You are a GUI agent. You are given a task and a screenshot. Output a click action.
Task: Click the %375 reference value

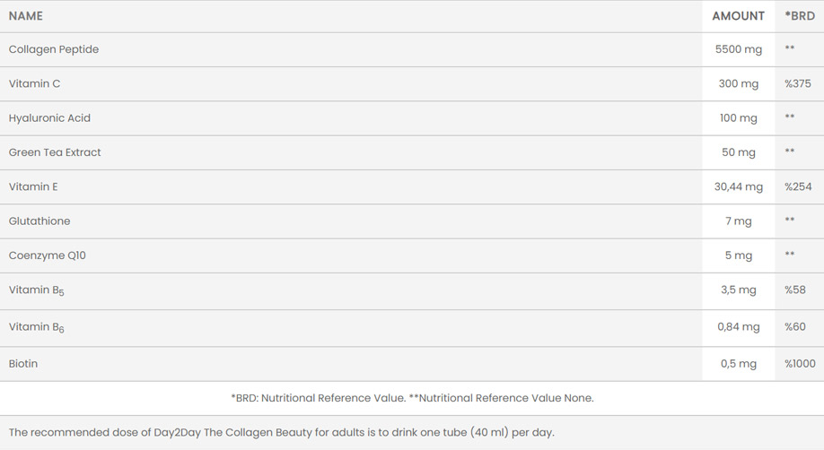(x=797, y=83)
